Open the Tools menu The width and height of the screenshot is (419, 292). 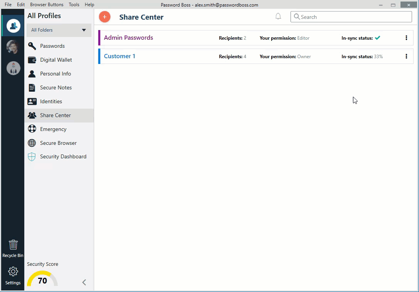(74, 5)
